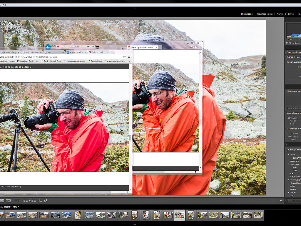
Task: Toggle the 'Photo d'origine' checkbox
Action: coord(287,43)
